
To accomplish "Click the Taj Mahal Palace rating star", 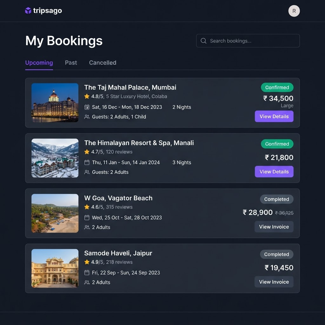I will [87, 96].
